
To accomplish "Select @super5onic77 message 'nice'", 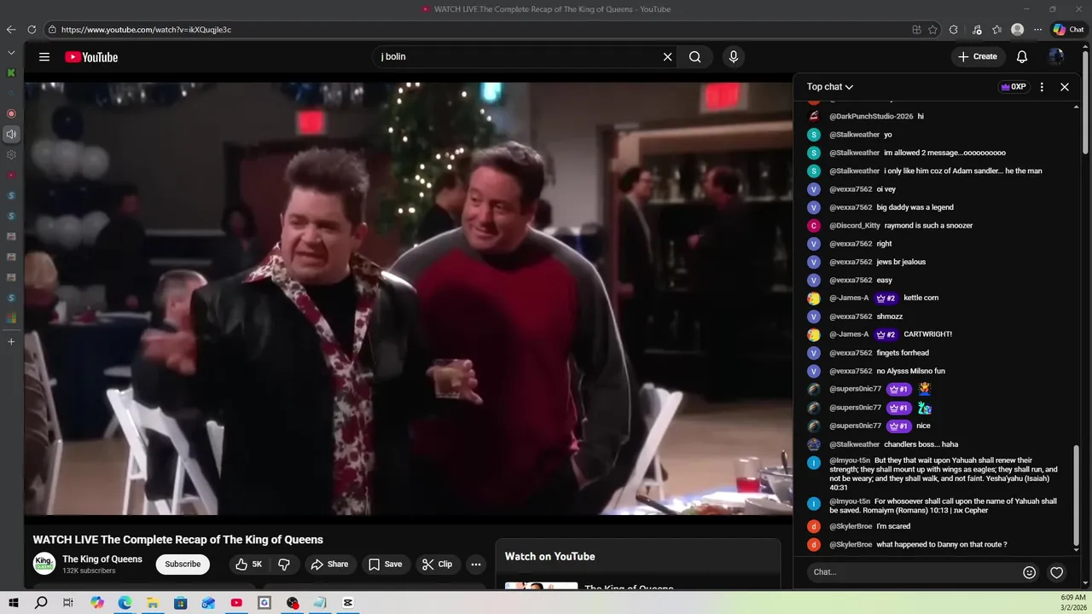I will click(x=923, y=426).
